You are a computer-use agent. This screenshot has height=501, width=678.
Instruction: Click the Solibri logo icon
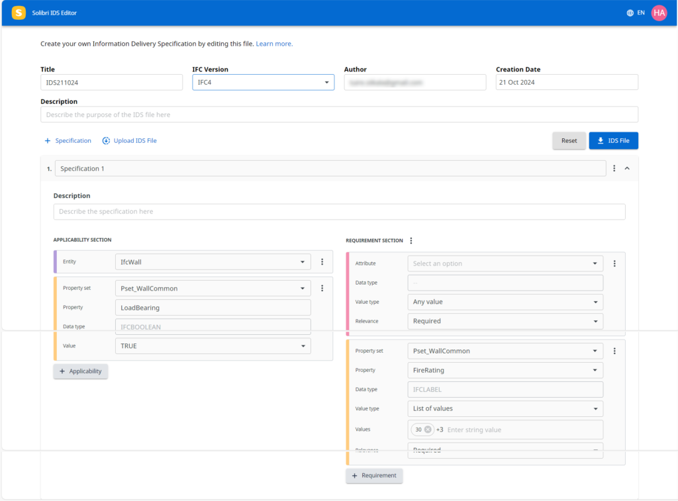19,13
